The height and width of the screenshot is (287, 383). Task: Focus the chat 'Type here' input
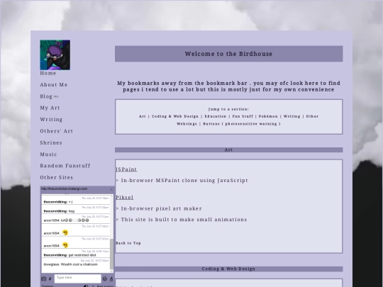[x=78, y=278]
